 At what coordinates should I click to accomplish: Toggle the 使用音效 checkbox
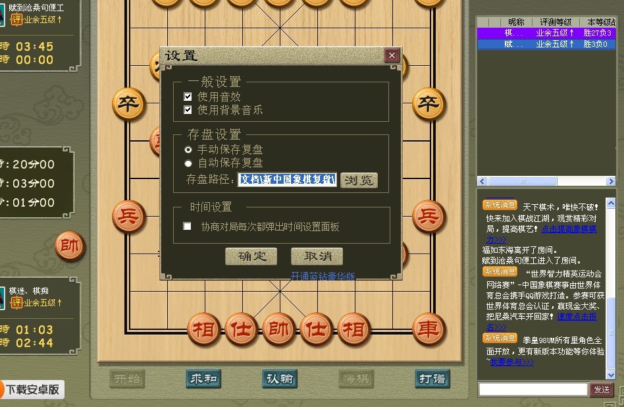(188, 96)
